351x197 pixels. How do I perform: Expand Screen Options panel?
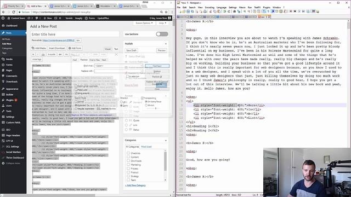(144, 23)
